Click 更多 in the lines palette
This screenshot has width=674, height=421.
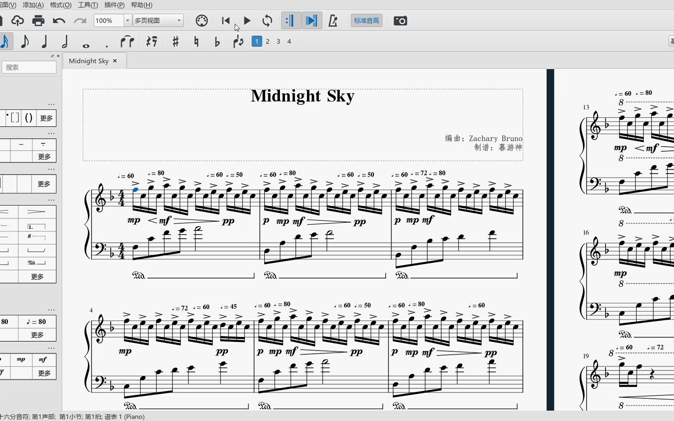tap(37, 276)
